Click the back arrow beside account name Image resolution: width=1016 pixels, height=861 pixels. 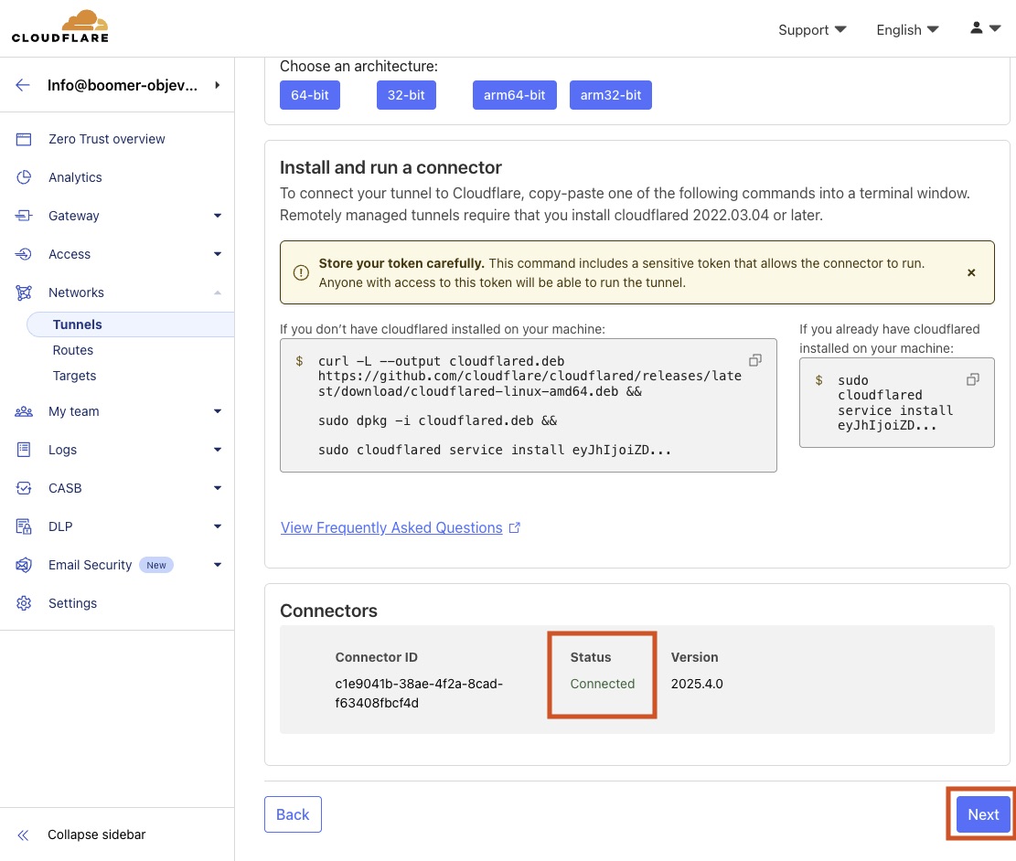click(x=23, y=85)
